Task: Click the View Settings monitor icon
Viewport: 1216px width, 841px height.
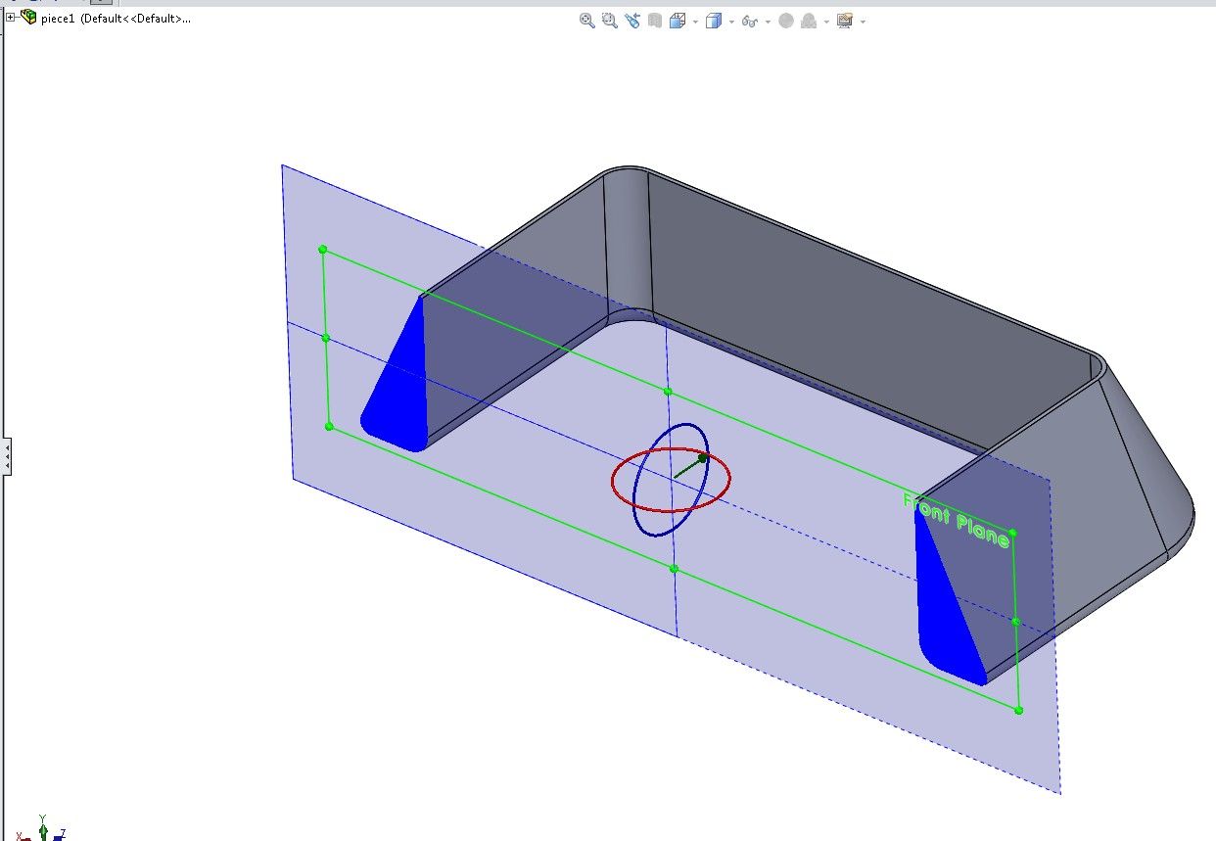Action: pos(844,20)
